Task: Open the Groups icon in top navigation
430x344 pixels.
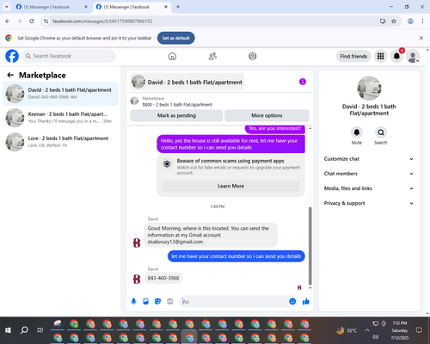Action: 253,56
